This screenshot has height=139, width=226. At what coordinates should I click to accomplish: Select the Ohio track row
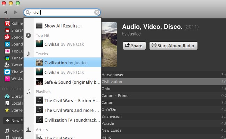coord(164,89)
